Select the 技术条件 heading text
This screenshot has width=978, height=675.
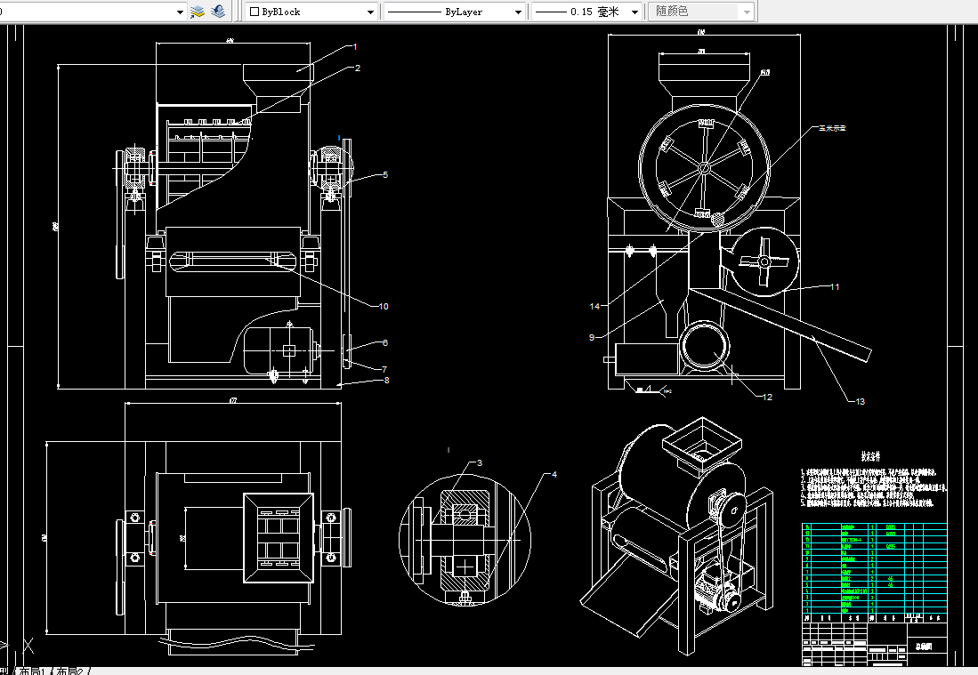coord(870,457)
